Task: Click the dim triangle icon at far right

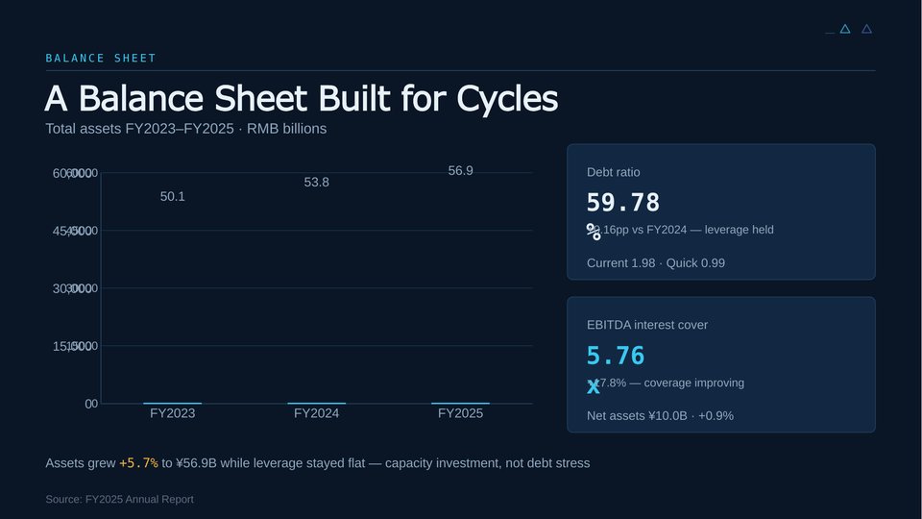Action: (866, 29)
